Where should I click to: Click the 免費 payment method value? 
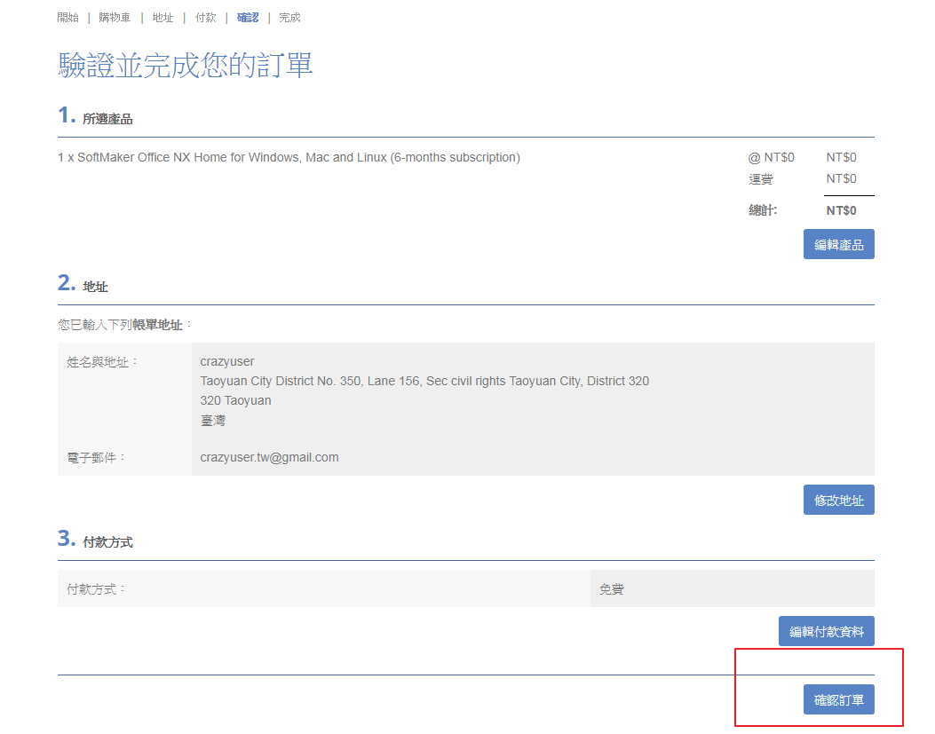[612, 589]
